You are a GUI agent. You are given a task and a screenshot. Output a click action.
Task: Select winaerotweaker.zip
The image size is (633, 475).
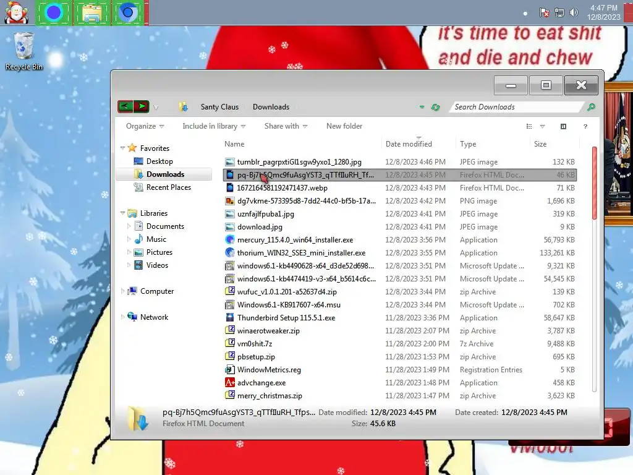pyautogui.click(x=268, y=330)
